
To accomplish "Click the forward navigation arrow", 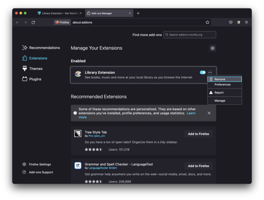I will point(25,22).
